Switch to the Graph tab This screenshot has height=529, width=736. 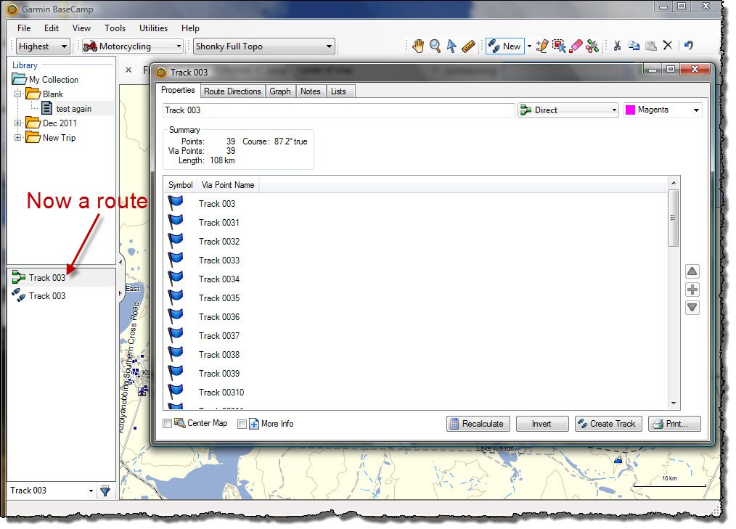tap(280, 91)
